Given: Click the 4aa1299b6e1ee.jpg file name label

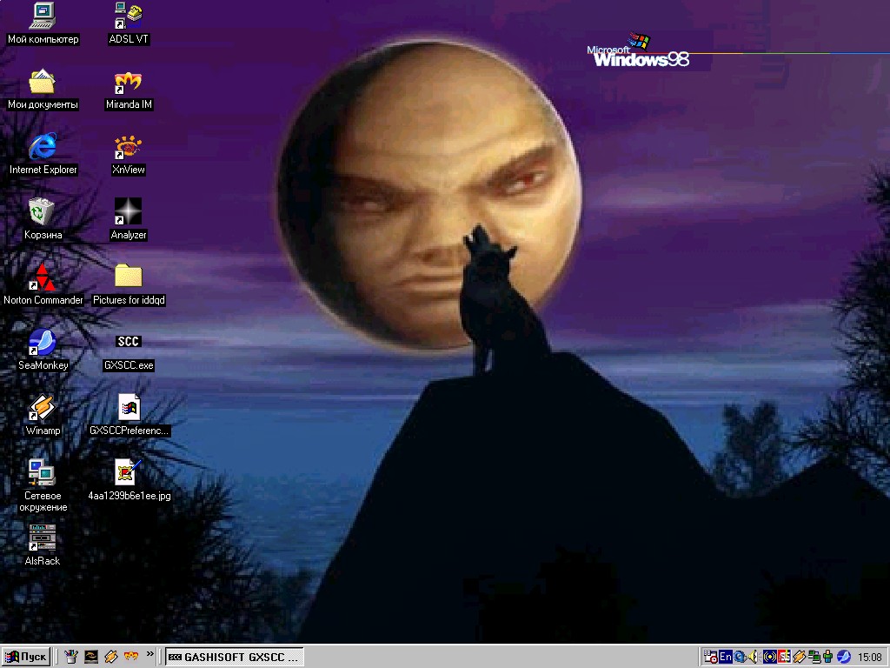Looking at the screenshot, I should tap(130, 496).
